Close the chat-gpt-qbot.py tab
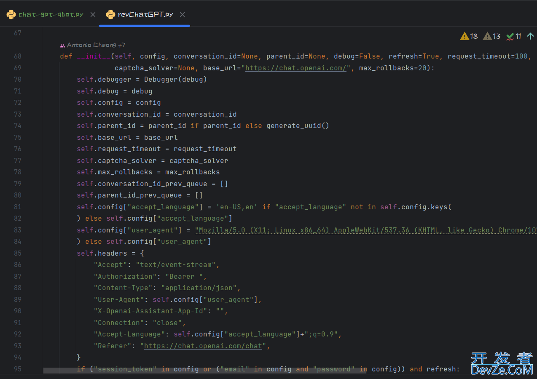Screen dimensions: 537x379 click(x=93, y=14)
